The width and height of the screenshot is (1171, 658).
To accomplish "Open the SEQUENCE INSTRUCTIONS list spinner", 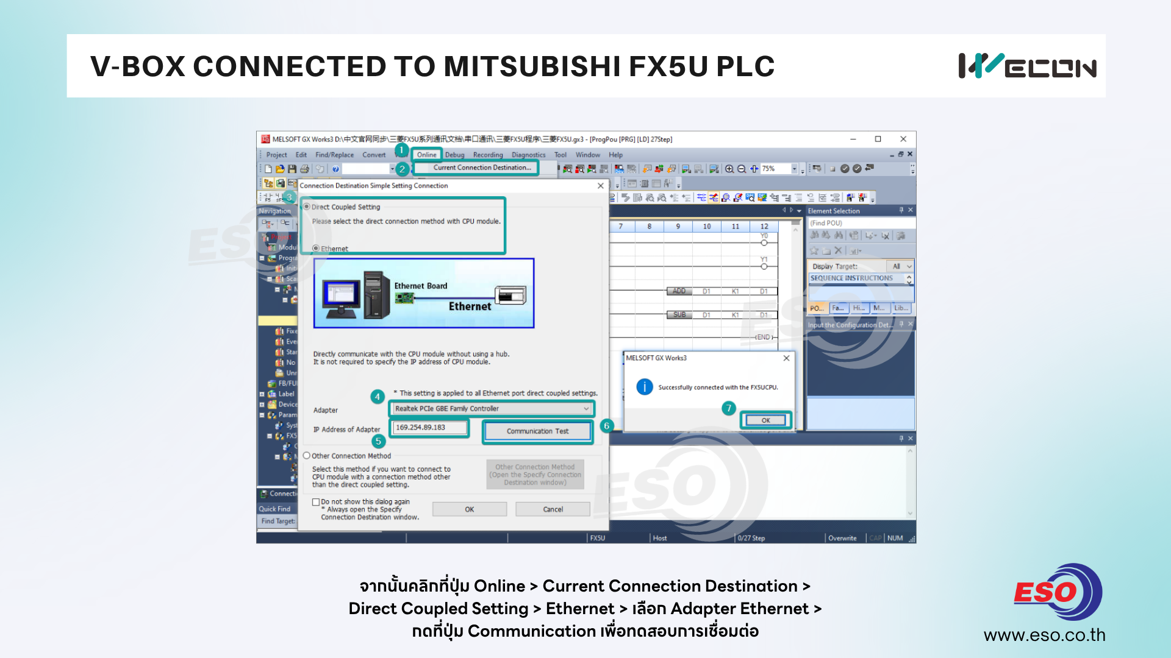I will 909,278.
